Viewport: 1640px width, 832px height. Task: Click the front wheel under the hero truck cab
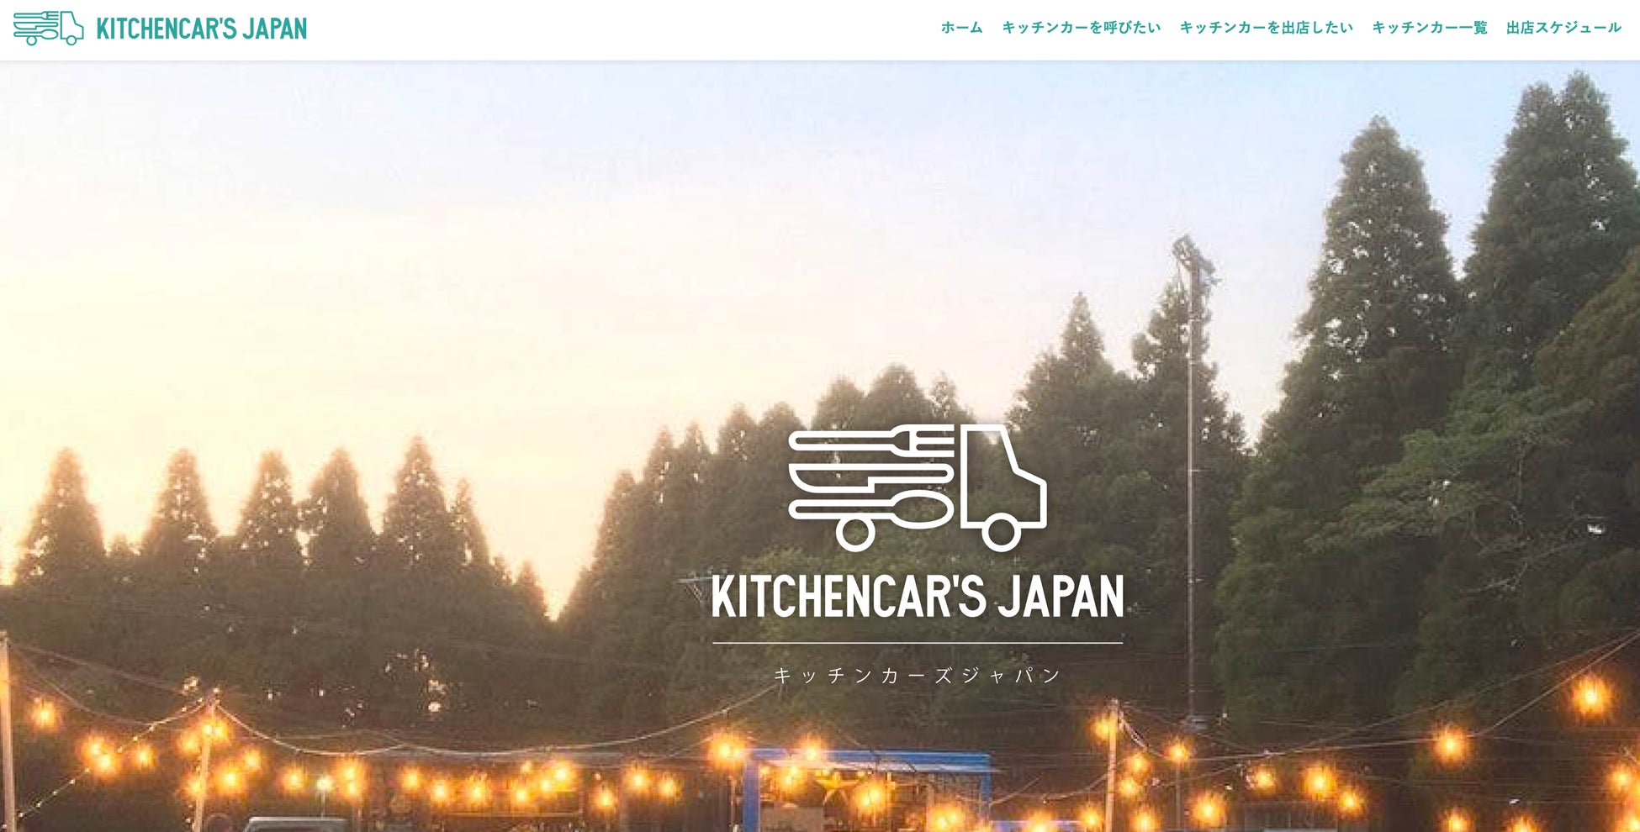pyautogui.click(x=1001, y=534)
